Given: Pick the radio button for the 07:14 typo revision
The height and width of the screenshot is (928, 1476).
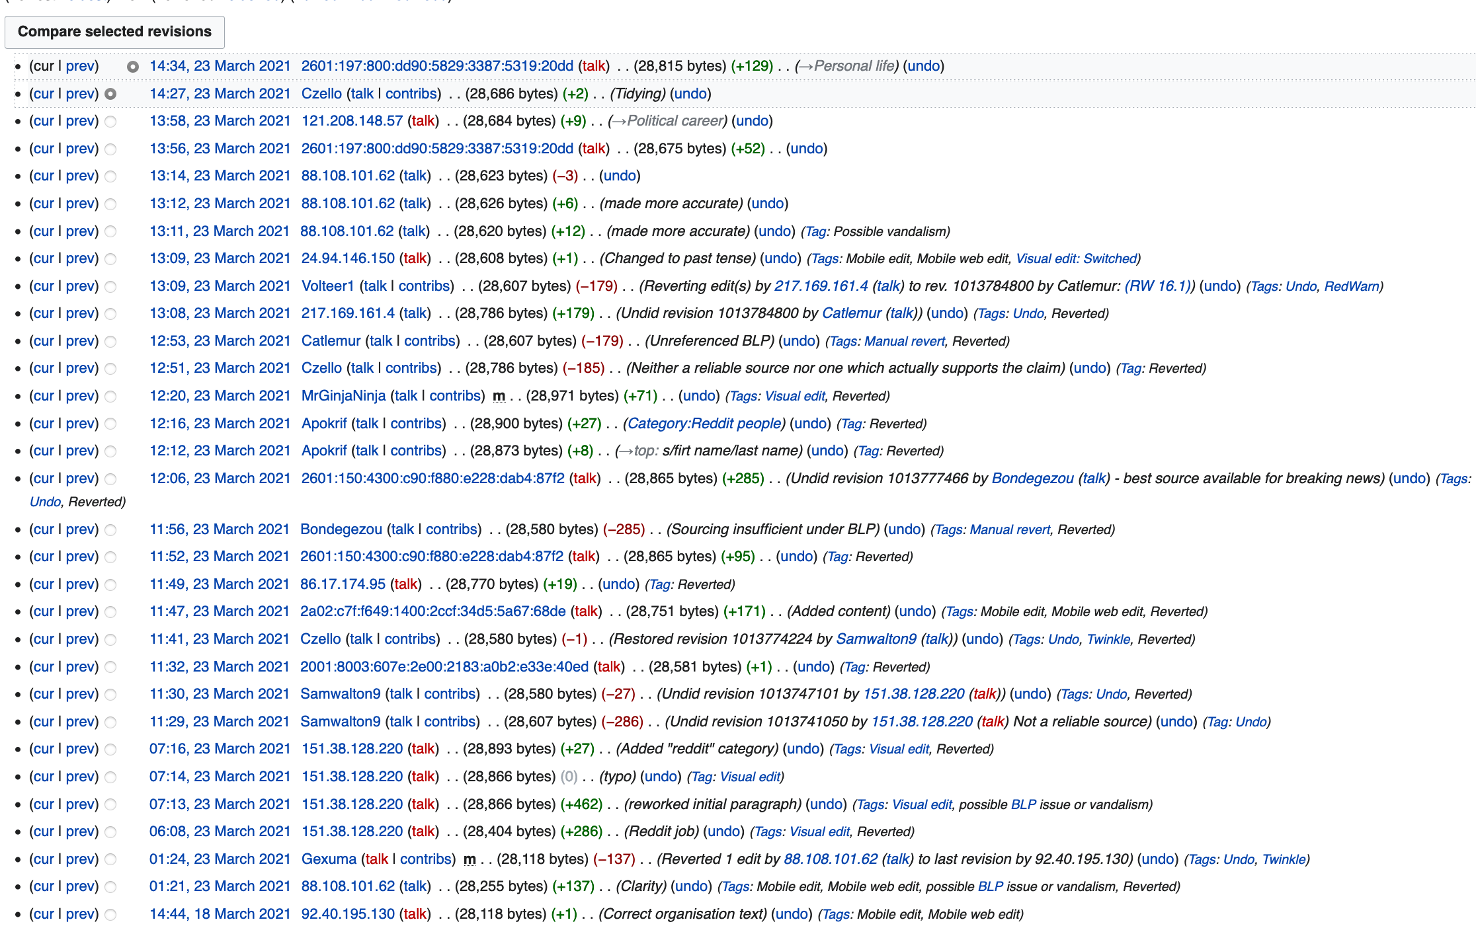Looking at the screenshot, I should pyautogui.click(x=110, y=777).
